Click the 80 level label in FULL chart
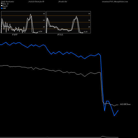 (x=89, y=14)
